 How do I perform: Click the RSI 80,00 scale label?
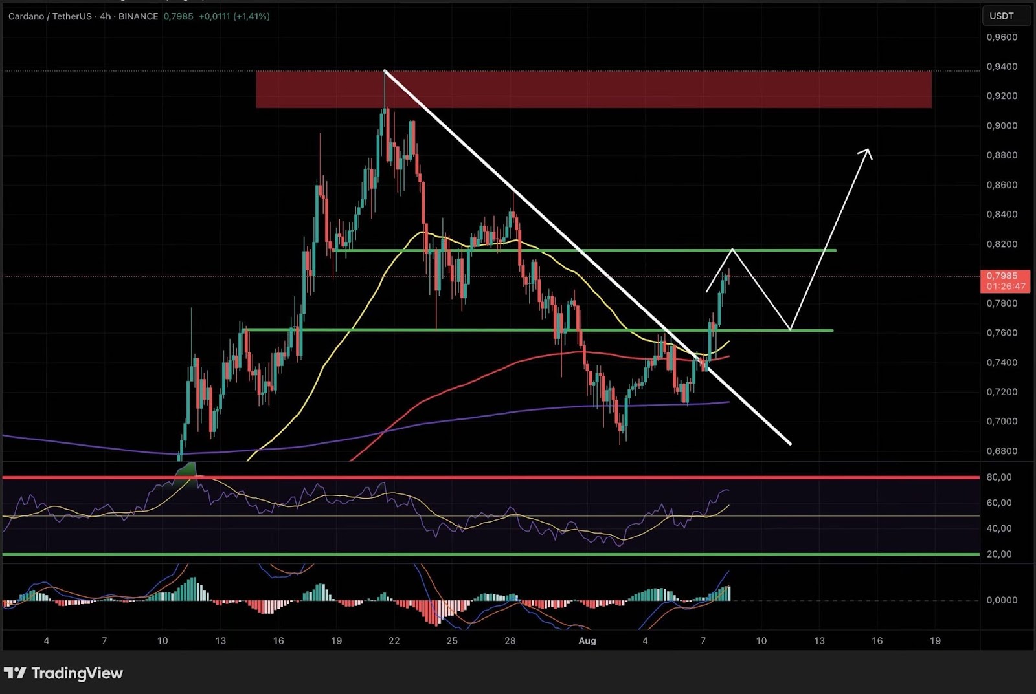pos(998,477)
